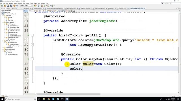The width and height of the screenshot is (181, 101).
Task: Click the Redo toolbar icon
Action: point(17,6)
